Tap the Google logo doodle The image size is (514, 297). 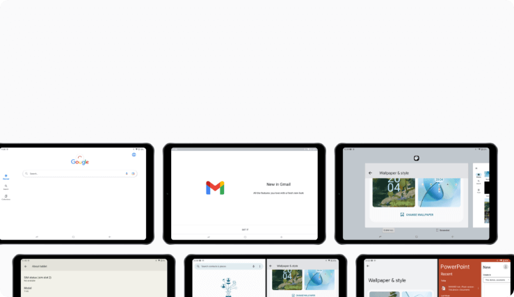click(x=80, y=161)
